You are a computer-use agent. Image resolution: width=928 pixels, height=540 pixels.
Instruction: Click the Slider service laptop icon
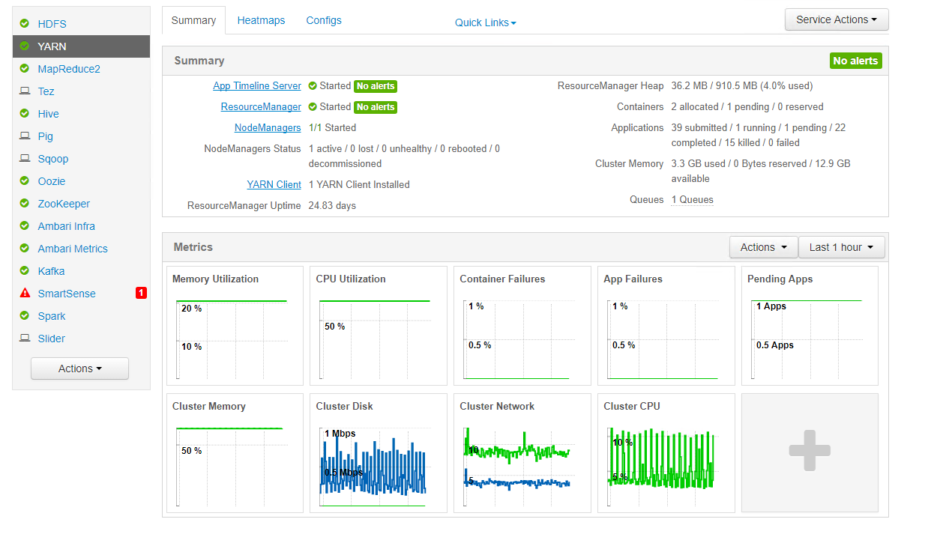pos(25,339)
